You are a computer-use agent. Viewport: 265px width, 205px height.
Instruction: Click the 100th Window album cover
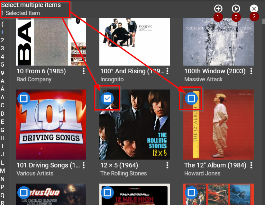click(x=218, y=42)
